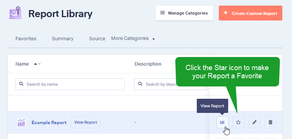Edit Example Report with pencil icon
Screen dimensions: 292x139
click(x=254, y=122)
